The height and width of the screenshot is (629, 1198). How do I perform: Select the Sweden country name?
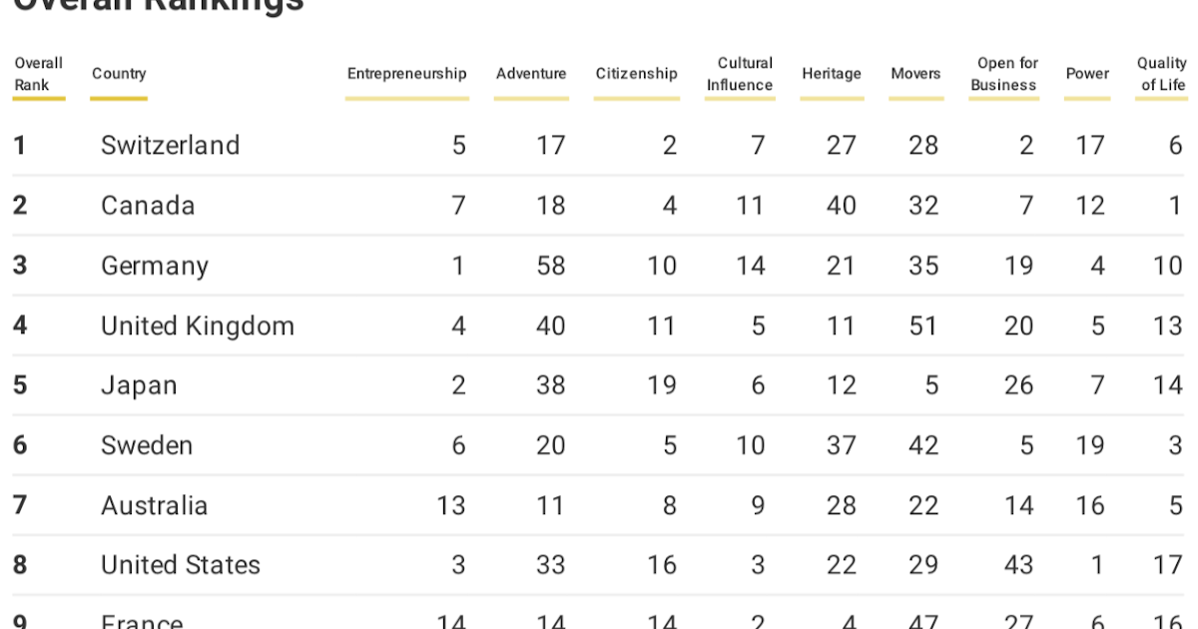(147, 445)
